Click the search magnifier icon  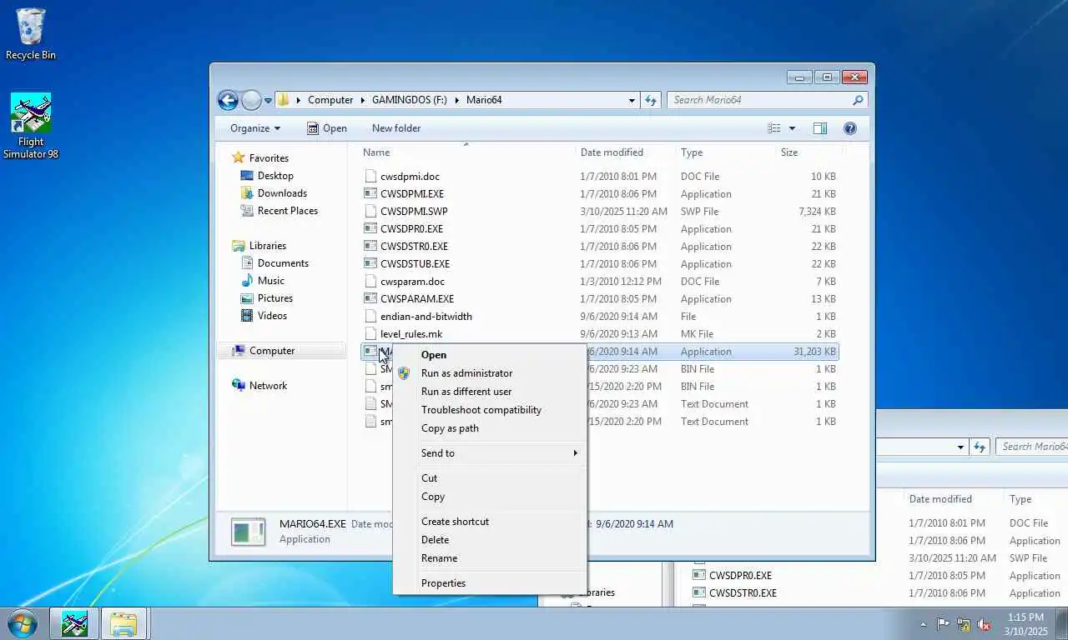pyautogui.click(x=858, y=100)
